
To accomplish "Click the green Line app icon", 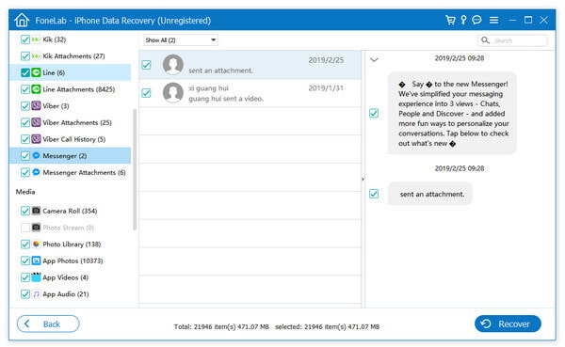I will 36,72.
